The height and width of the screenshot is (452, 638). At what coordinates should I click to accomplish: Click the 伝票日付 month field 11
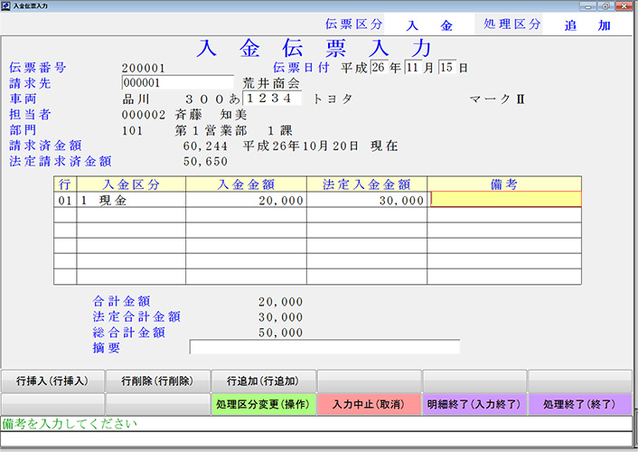pyautogui.click(x=413, y=67)
